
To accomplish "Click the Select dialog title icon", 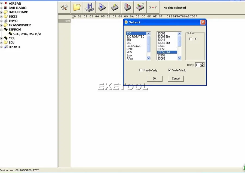I will 126,22.
